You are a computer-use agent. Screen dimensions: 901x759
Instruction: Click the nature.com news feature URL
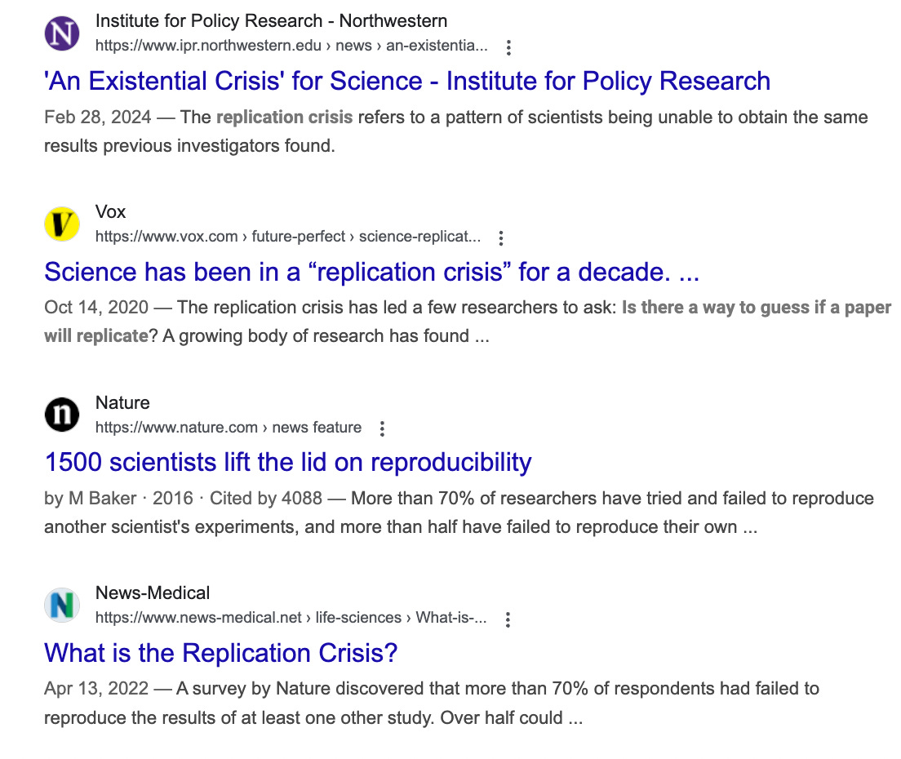[x=229, y=428]
